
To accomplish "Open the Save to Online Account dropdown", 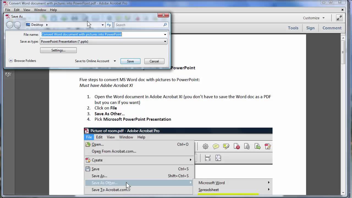I will click(x=115, y=61).
